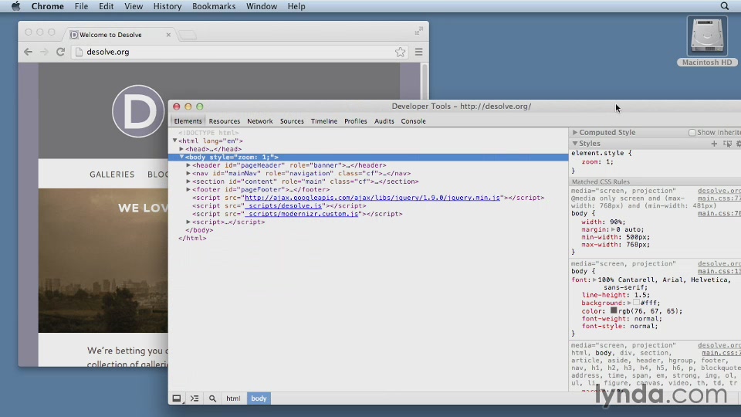Switch to the Resources tab
The image size is (741, 417).
[x=225, y=121]
